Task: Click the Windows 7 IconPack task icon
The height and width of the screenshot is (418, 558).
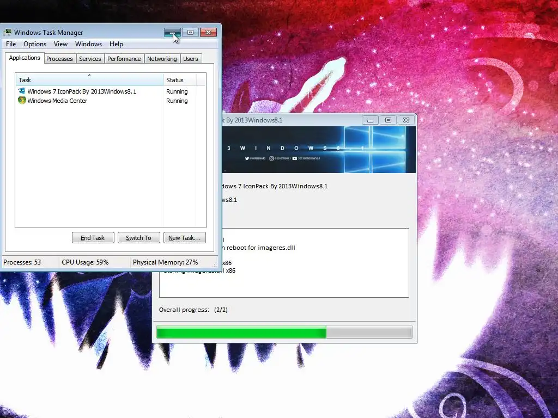Action: 22,91
